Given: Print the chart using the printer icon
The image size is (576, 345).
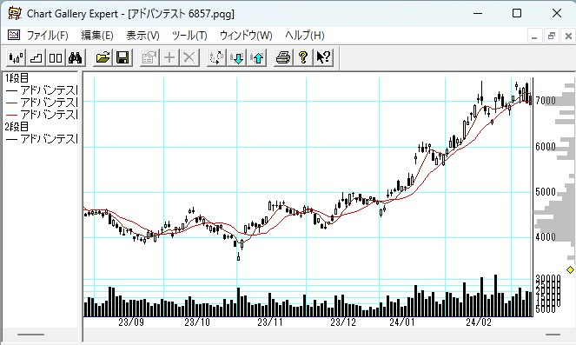Looking at the screenshot, I should (x=283, y=57).
